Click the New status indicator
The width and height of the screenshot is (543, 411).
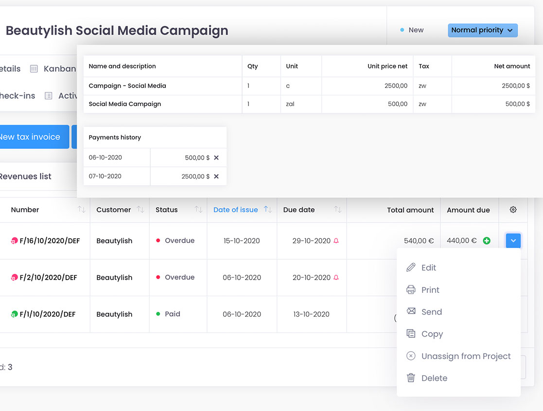click(x=412, y=30)
